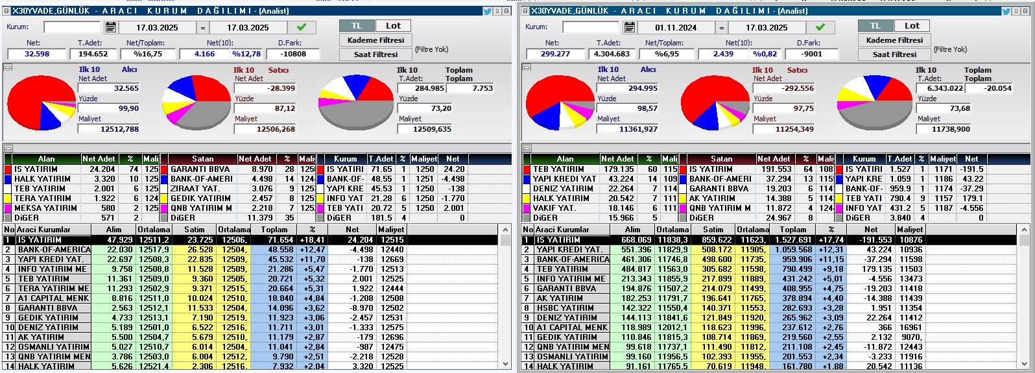Click the X icon left of the right window title
This screenshot has height=373, width=1035.
pos(526,11)
